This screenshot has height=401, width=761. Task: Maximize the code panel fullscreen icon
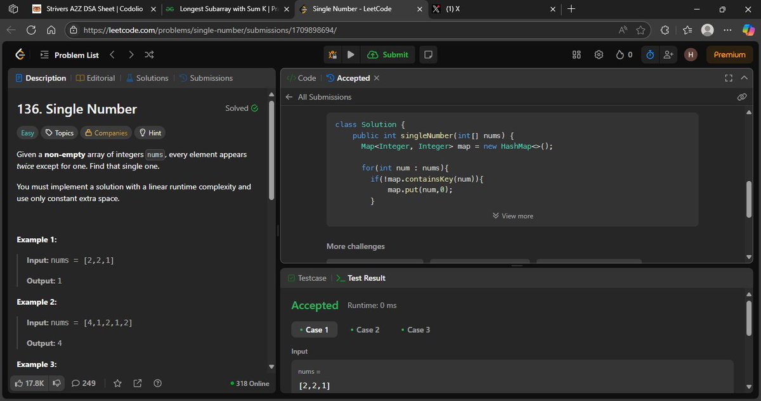point(729,78)
